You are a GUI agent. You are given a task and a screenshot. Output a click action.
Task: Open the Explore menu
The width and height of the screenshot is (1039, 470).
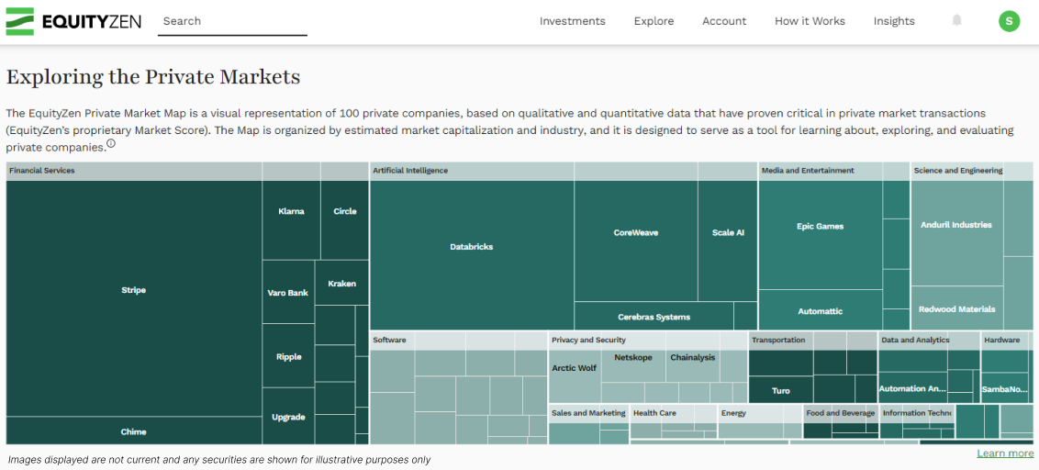654,21
